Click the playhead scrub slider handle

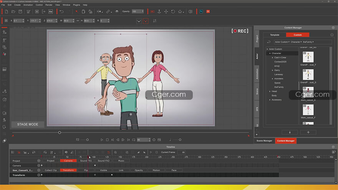60,132
